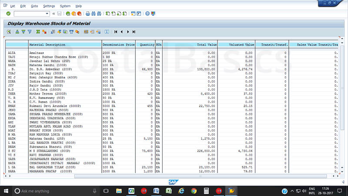
Task: Open the Help question mark icon
Action: 147,14
